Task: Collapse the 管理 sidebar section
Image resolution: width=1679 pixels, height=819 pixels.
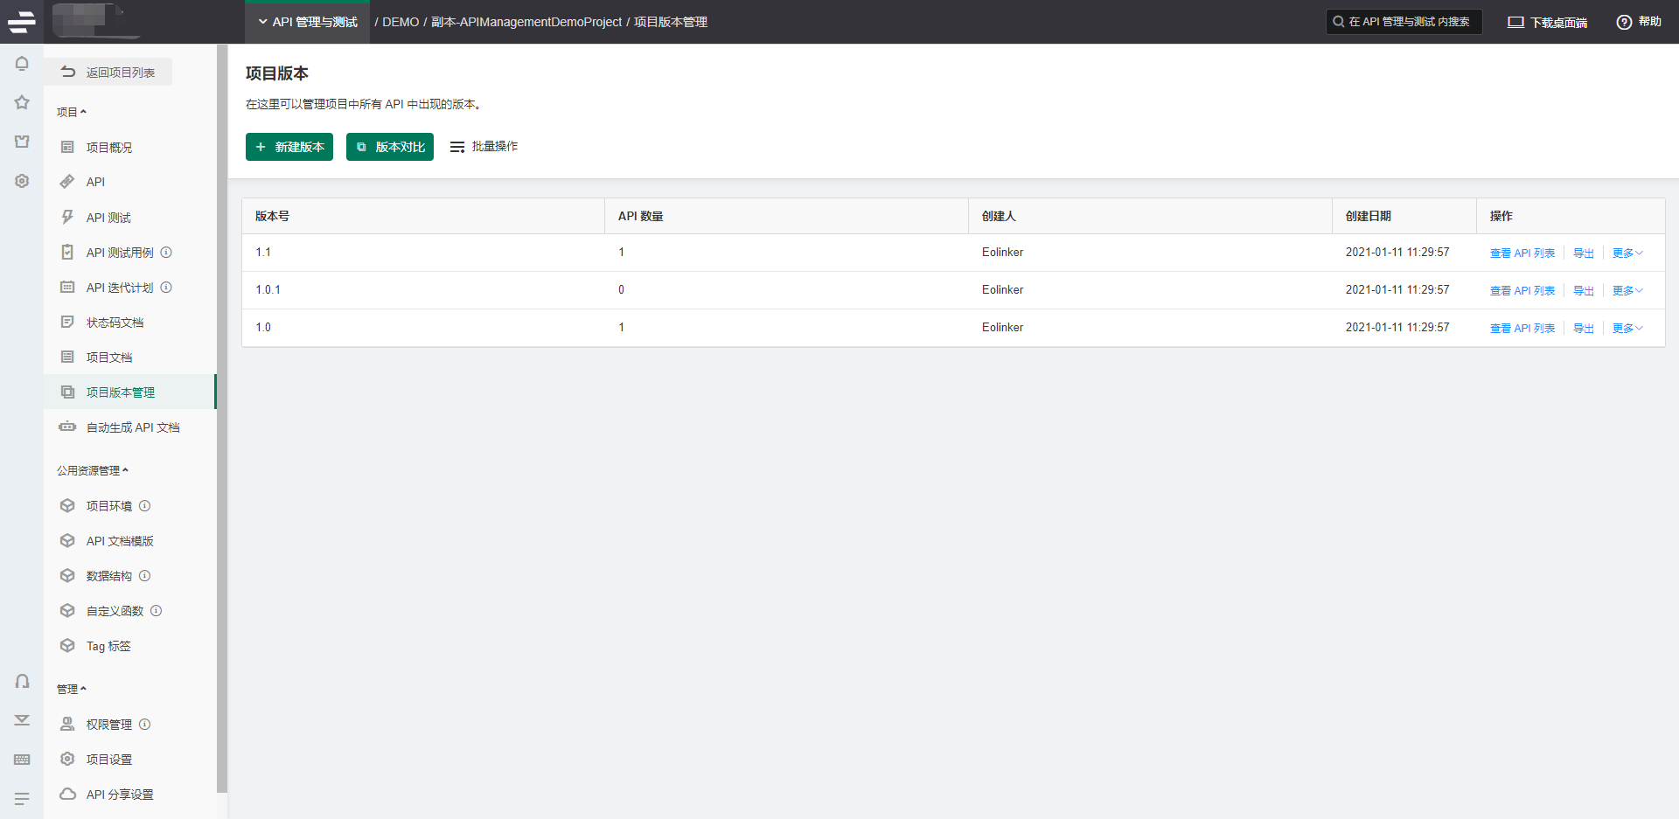Action: pos(72,689)
